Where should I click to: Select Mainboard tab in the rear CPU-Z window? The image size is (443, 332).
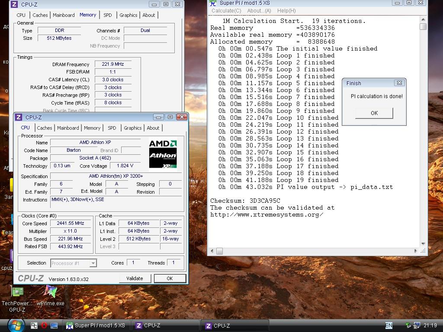(64, 15)
